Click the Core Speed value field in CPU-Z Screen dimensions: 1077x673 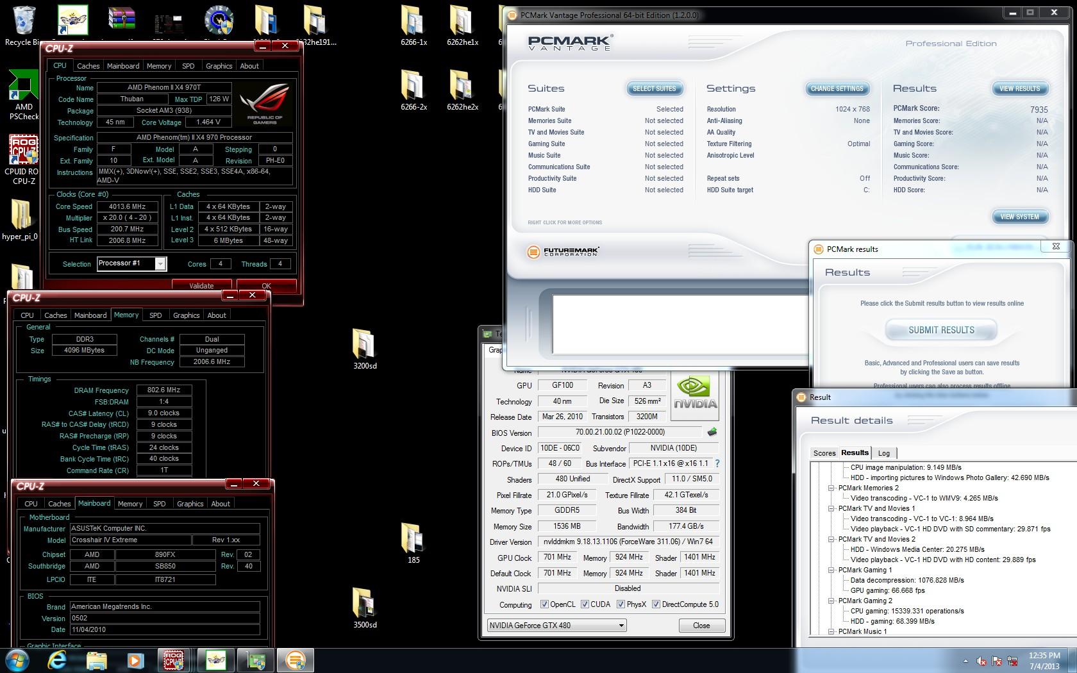point(128,206)
